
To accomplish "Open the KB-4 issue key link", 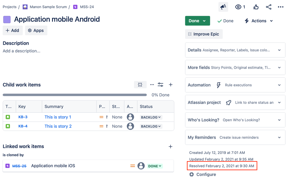I will 23,126.
